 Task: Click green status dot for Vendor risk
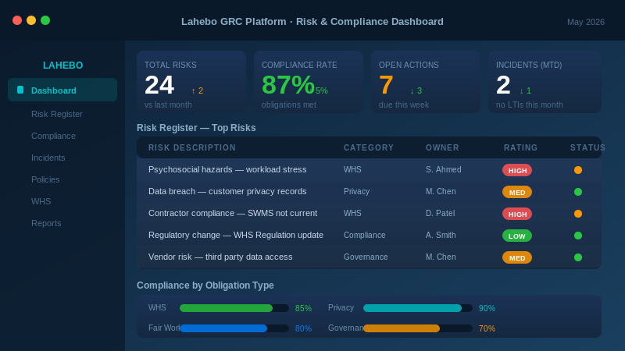pyautogui.click(x=578, y=257)
